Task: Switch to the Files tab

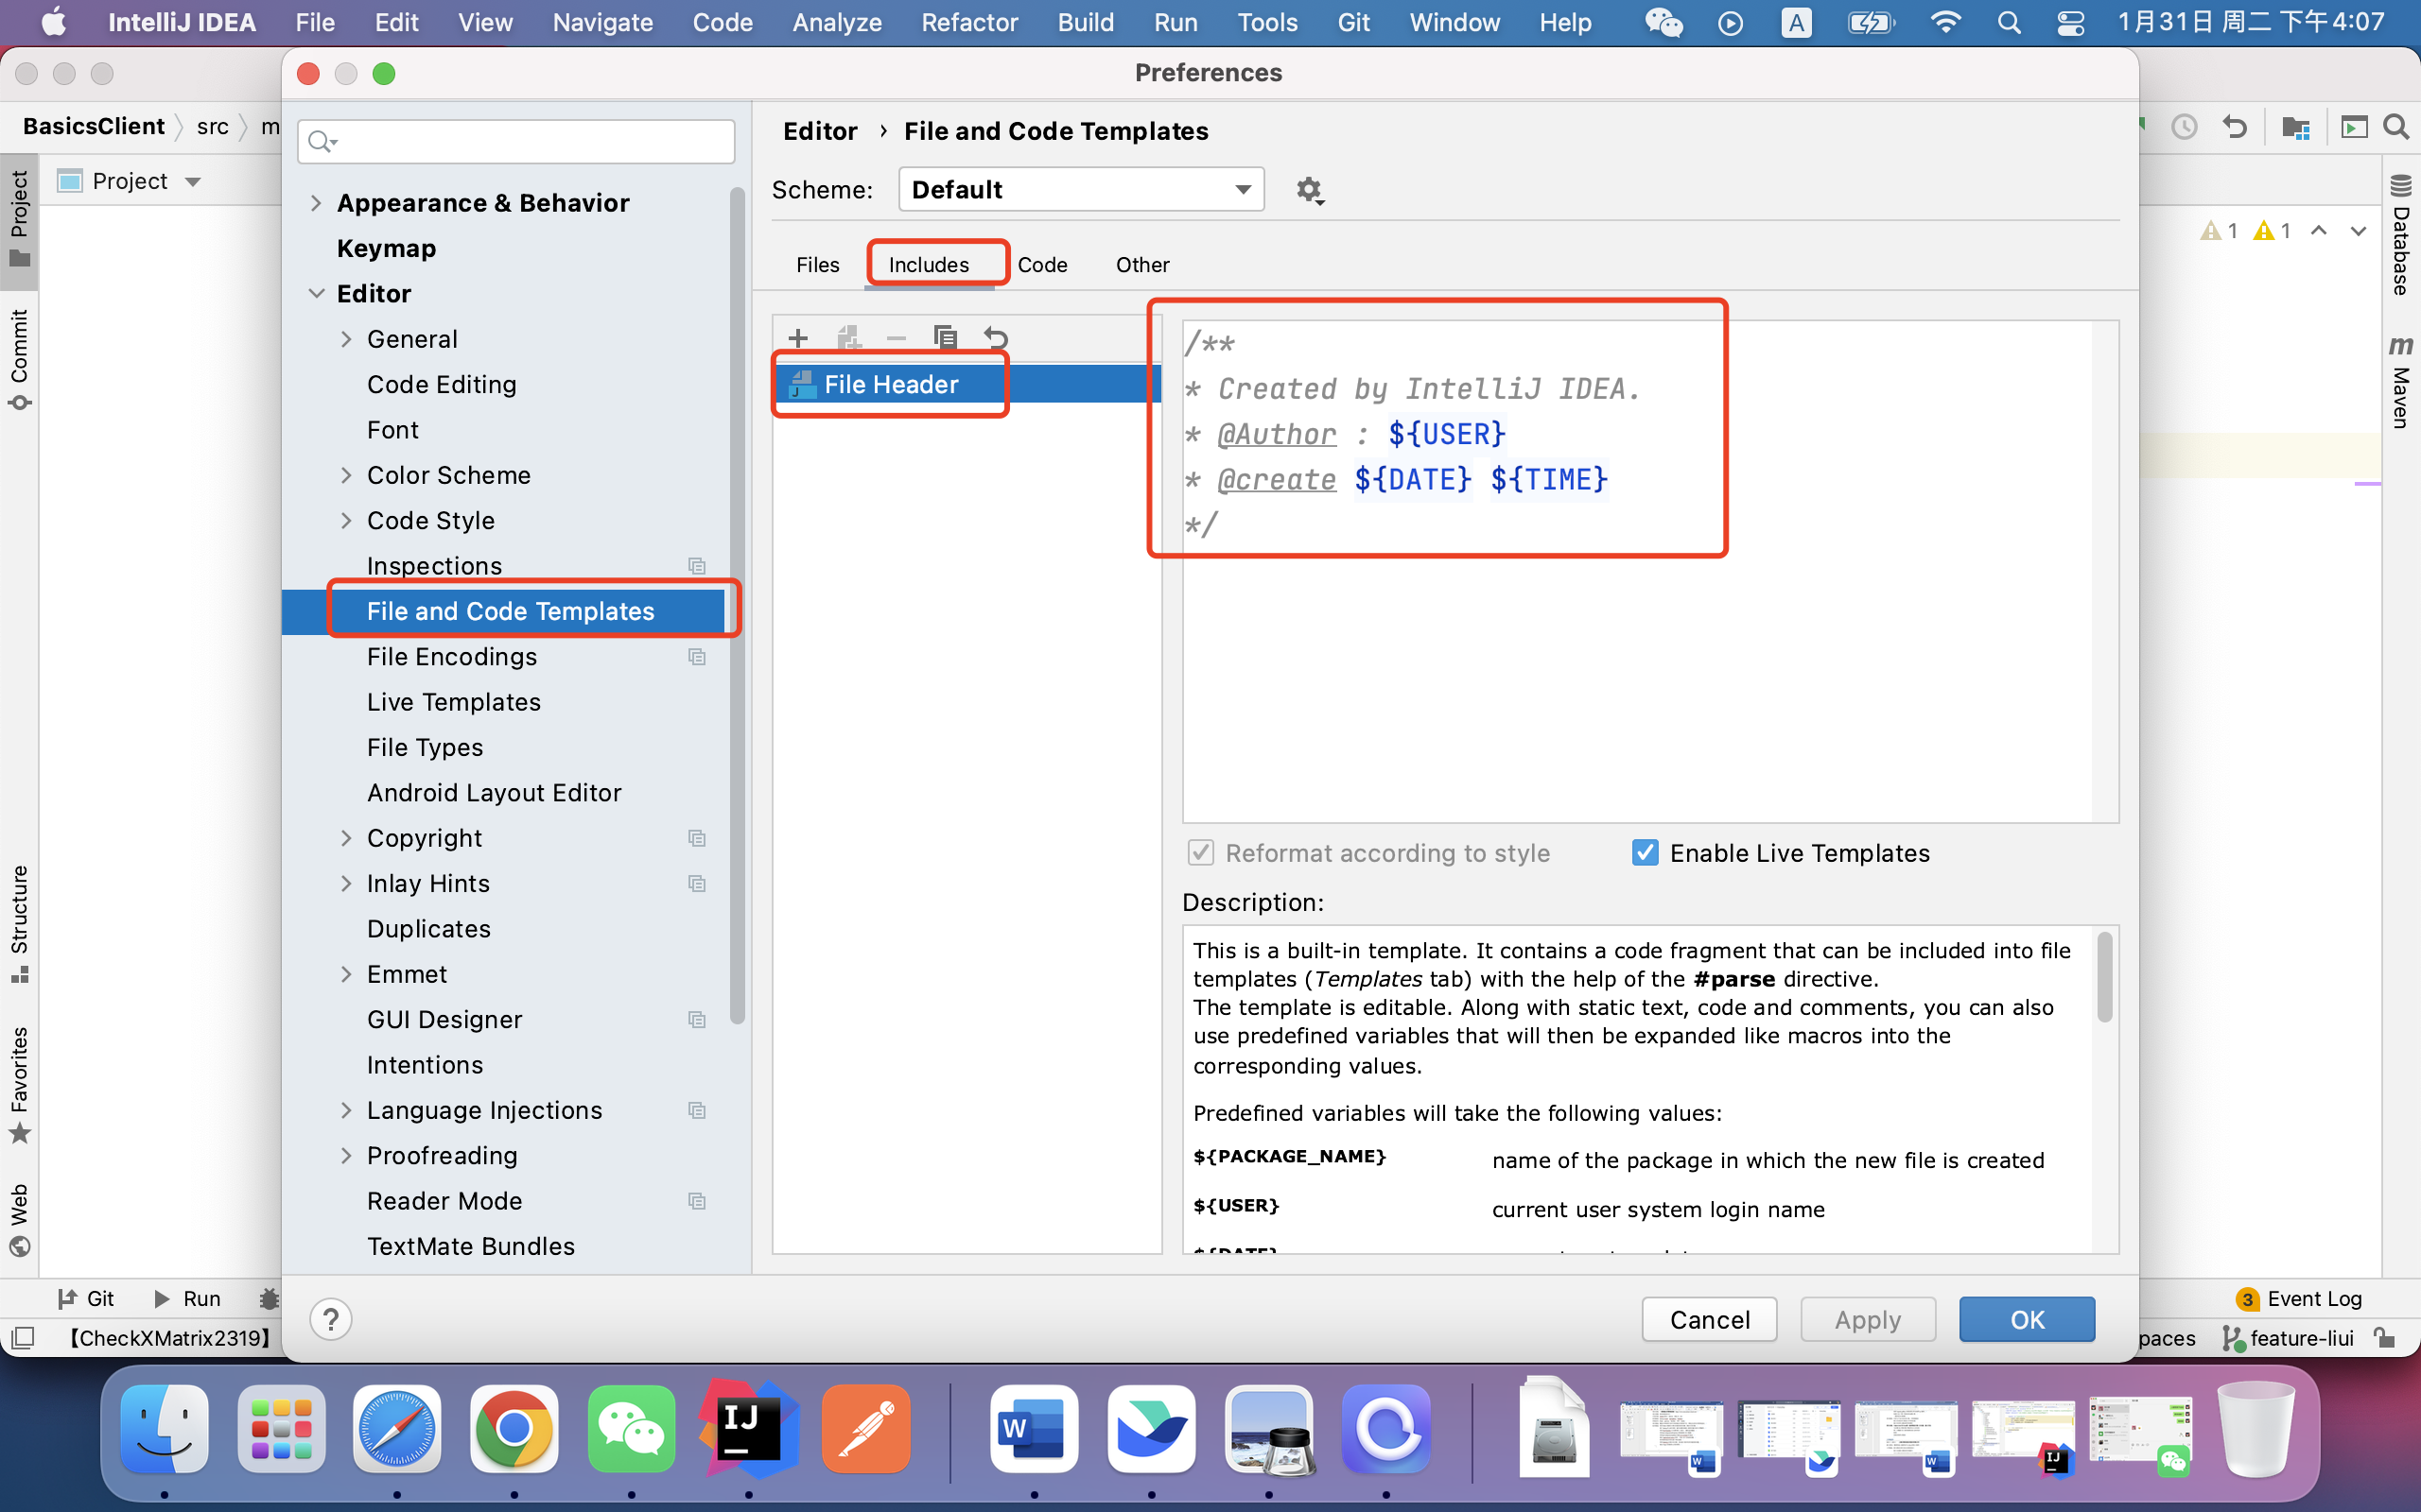Action: 817,265
